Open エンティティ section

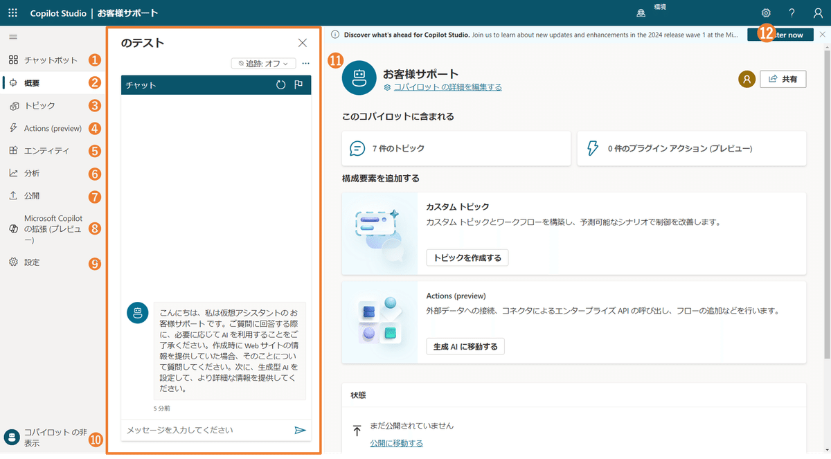pyautogui.click(x=39, y=150)
